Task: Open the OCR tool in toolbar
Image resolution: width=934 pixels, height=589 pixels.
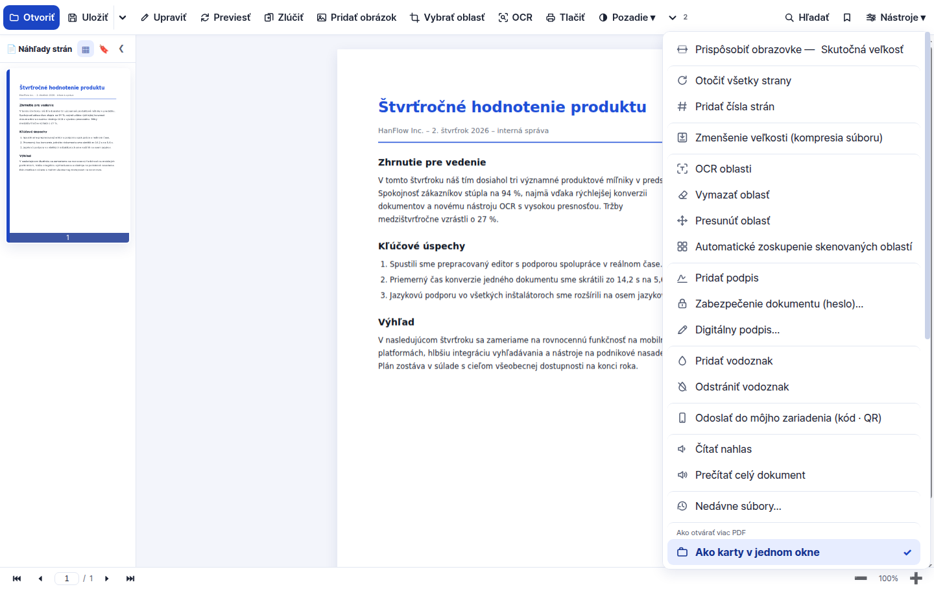Action: click(x=515, y=18)
